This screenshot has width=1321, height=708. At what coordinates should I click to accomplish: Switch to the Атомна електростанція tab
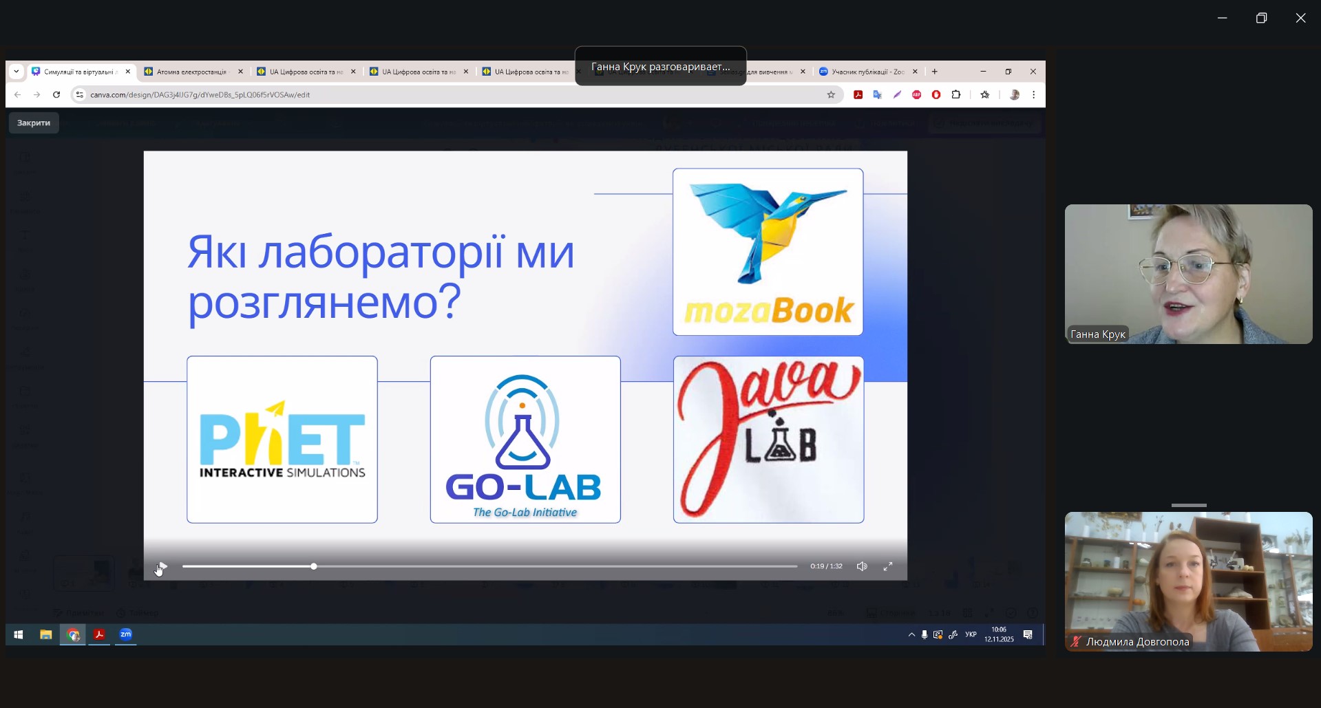191,72
